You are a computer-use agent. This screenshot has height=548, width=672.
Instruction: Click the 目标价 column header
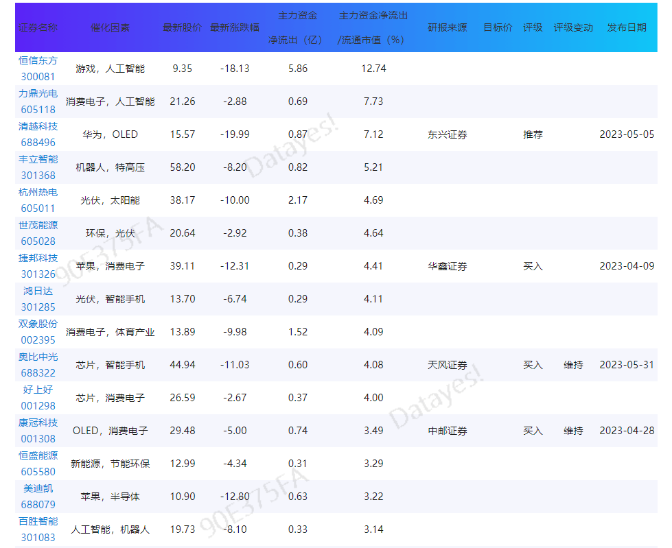coord(498,28)
